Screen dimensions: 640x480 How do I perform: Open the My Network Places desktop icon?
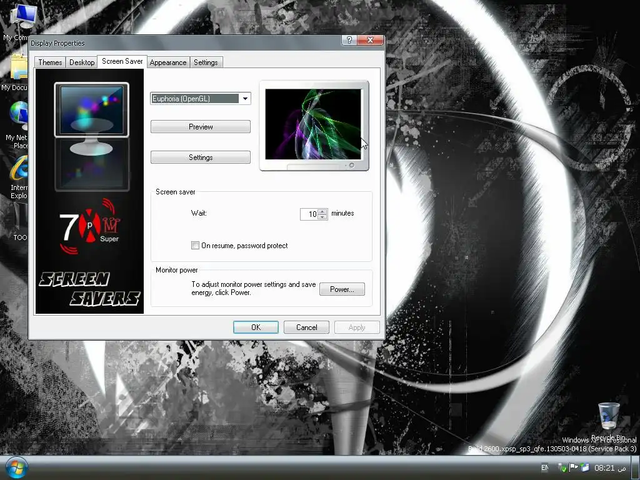[19, 116]
